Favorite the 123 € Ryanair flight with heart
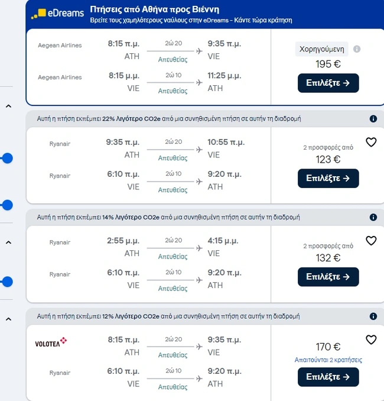The height and width of the screenshot is (401, 384). tap(371, 142)
